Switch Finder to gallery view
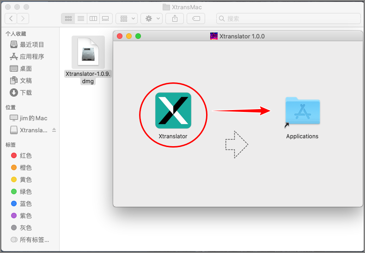 pos(106,19)
